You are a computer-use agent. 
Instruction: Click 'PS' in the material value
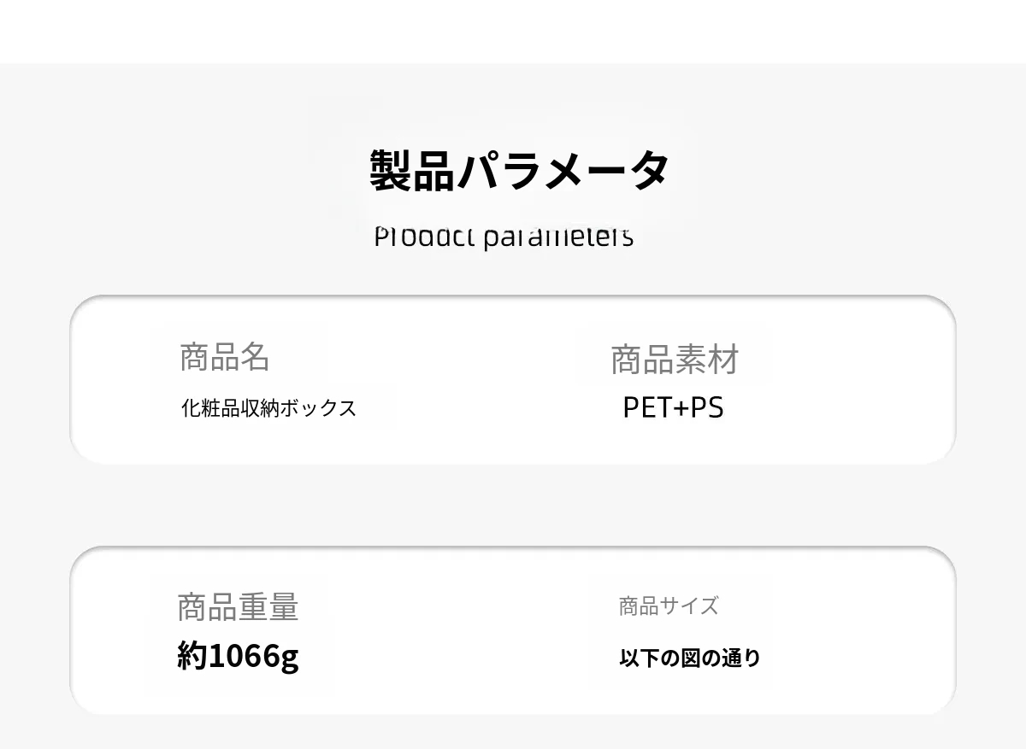(707, 407)
